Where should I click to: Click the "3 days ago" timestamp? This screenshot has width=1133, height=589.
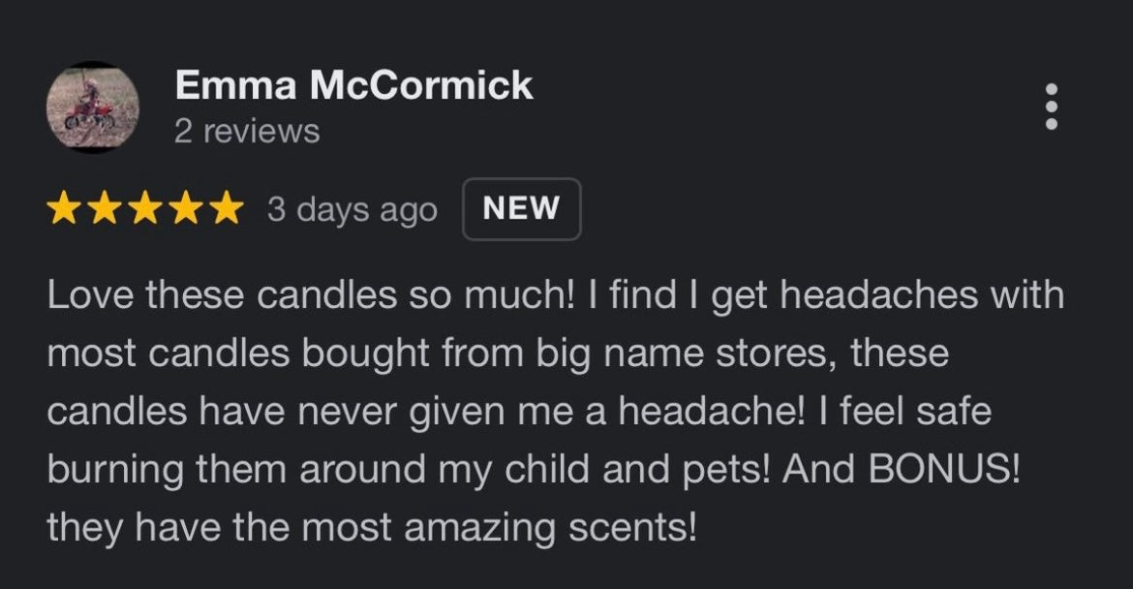(352, 209)
